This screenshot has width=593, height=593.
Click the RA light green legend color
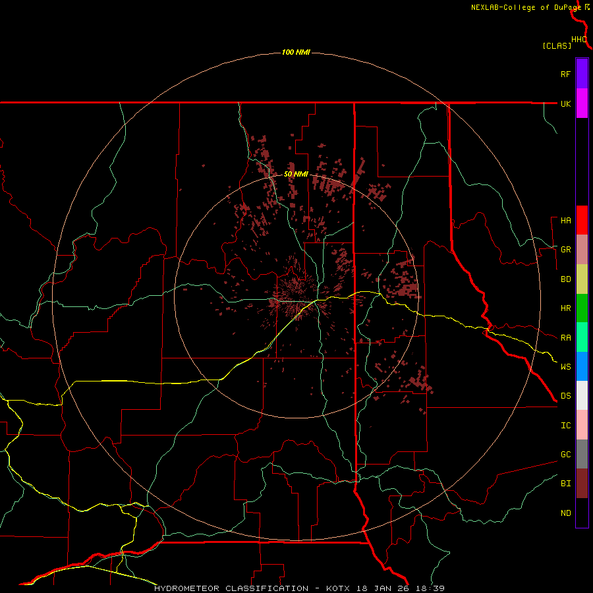point(582,337)
